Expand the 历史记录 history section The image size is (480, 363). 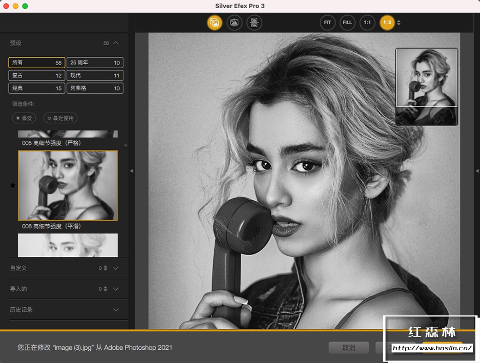click(x=116, y=310)
